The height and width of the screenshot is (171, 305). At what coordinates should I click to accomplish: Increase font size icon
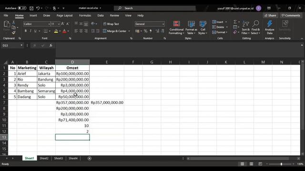click(x=62, y=24)
